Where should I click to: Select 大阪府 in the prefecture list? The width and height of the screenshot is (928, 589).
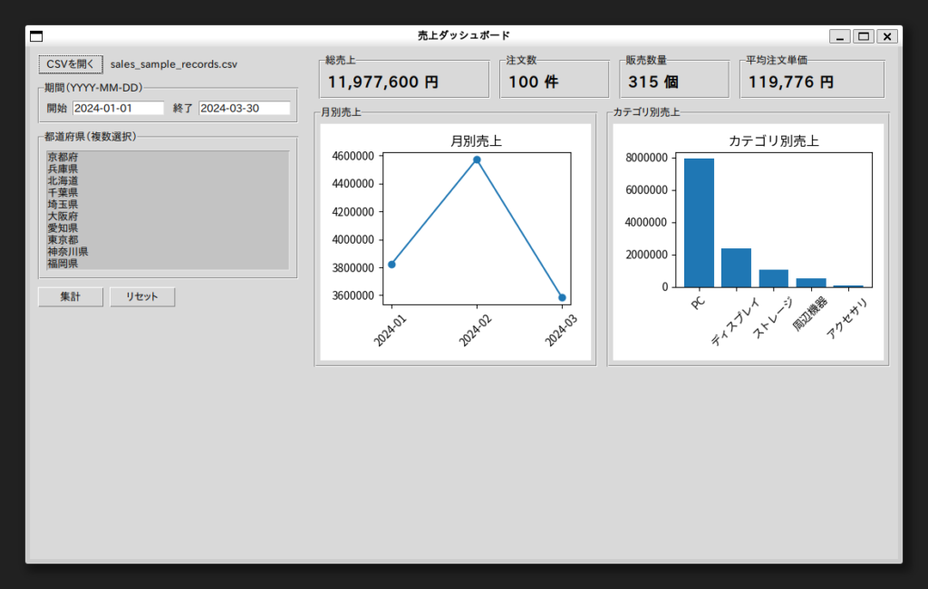pos(63,217)
